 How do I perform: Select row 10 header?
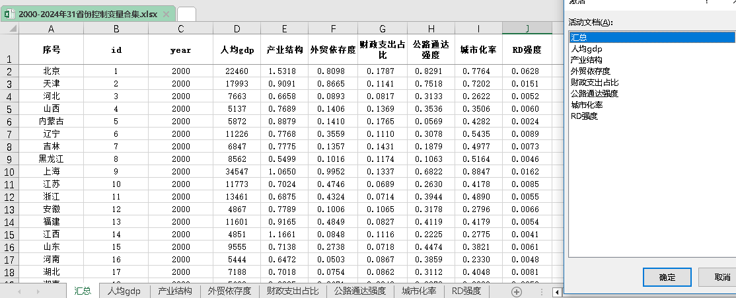point(9,171)
